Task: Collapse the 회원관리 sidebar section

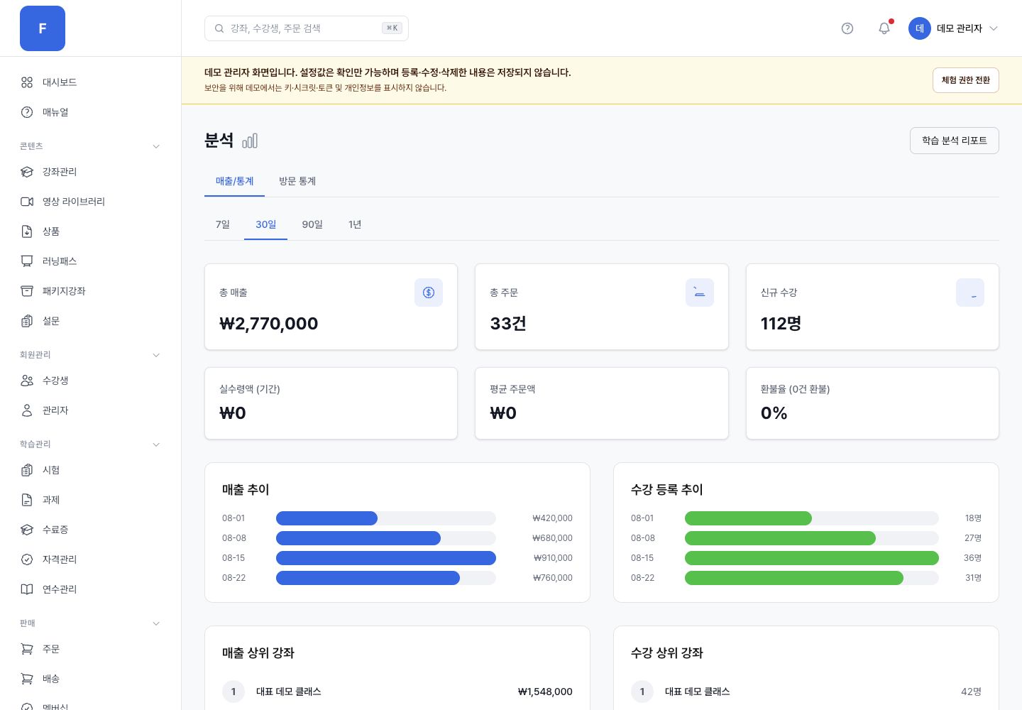Action: (x=156, y=355)
